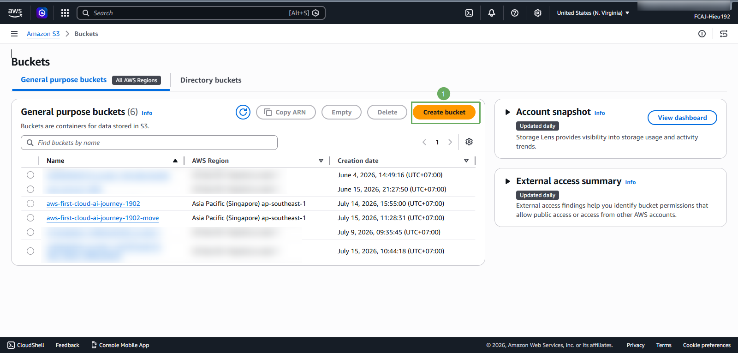This screenshot has width=738, height=353.
Task: Open Info link beside Account snapshot
Action: click(x=600, y=113)
